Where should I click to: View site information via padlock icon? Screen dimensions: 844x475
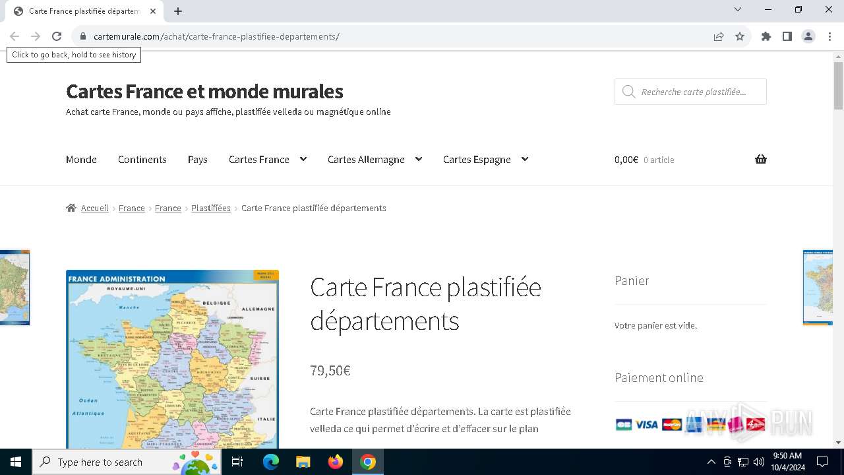tap(83, 36)
